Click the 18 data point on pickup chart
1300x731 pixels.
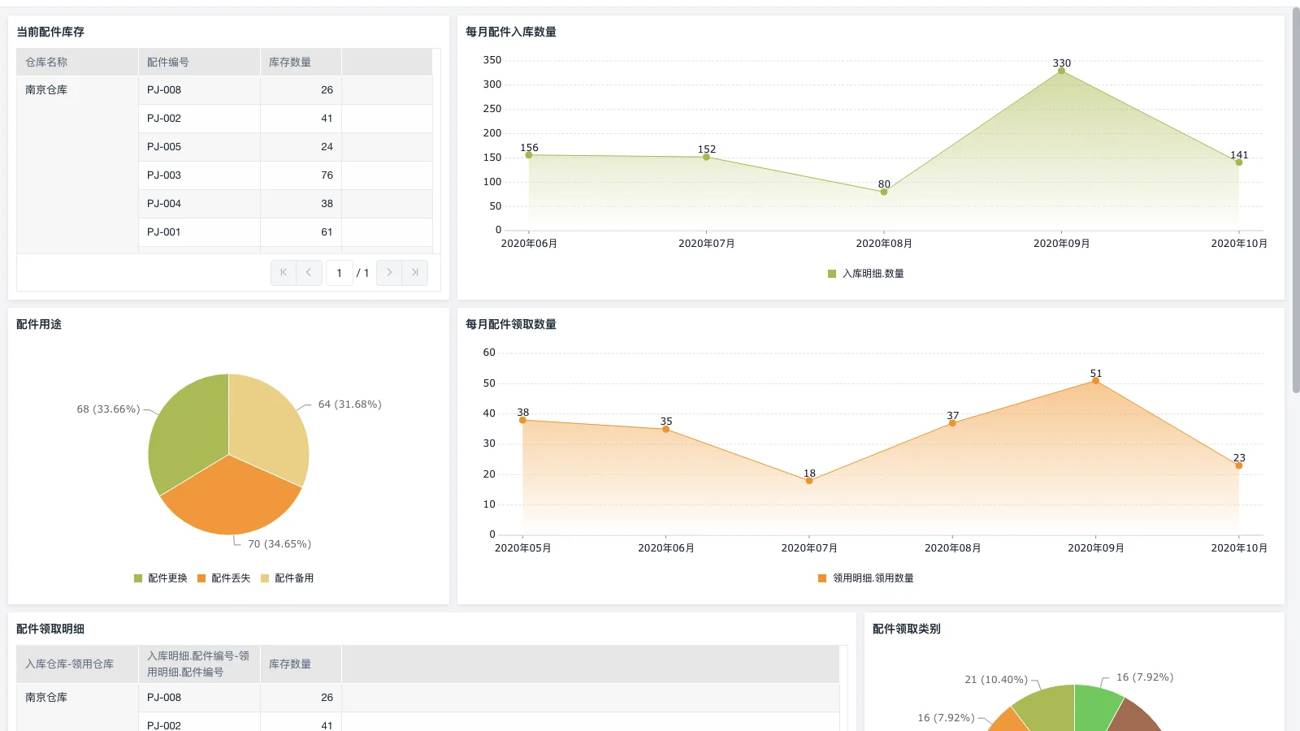point(809,481)
